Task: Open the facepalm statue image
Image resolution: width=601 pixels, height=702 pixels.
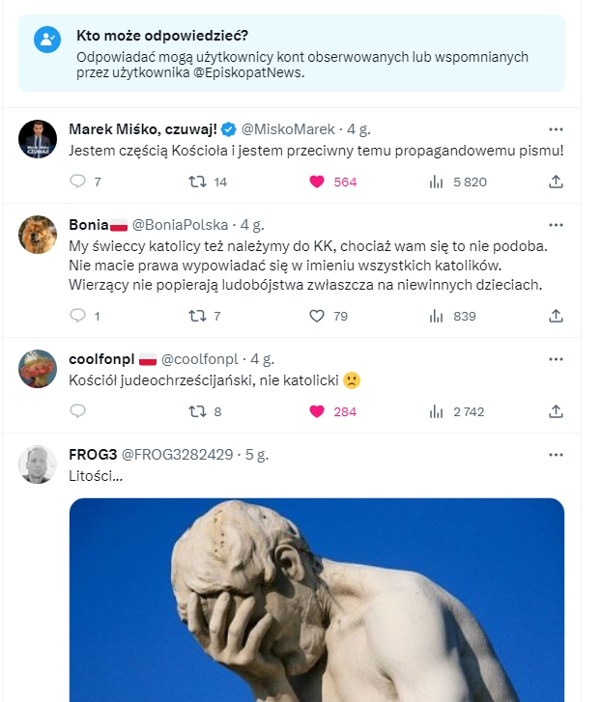Action: (x=317, y=599)
